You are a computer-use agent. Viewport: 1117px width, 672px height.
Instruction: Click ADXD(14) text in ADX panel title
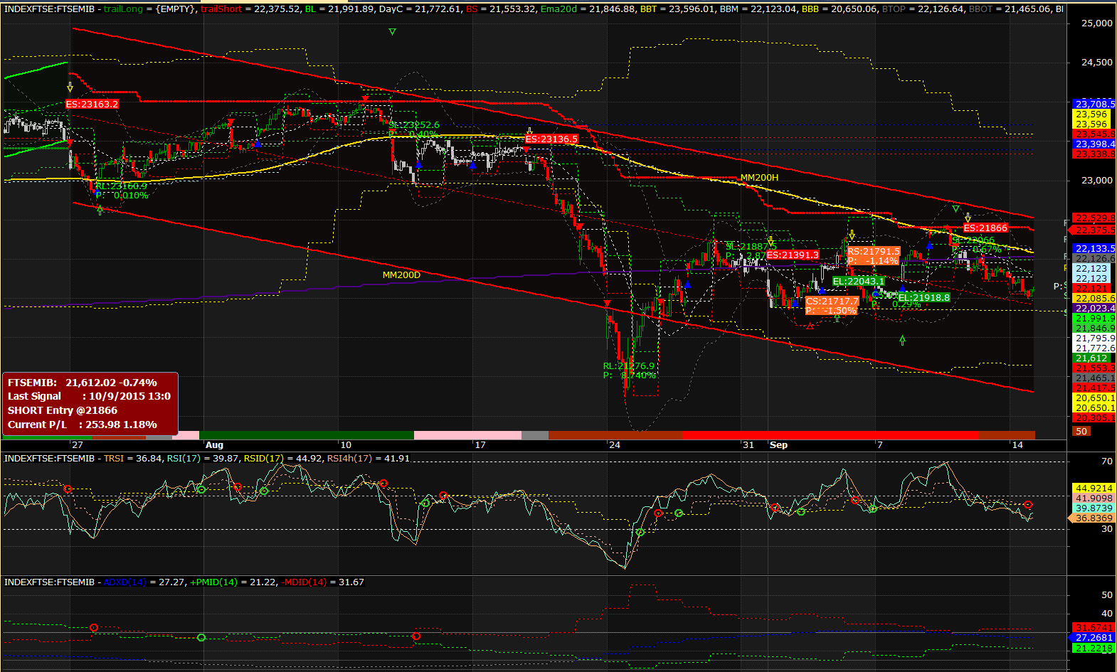point(125,582)
